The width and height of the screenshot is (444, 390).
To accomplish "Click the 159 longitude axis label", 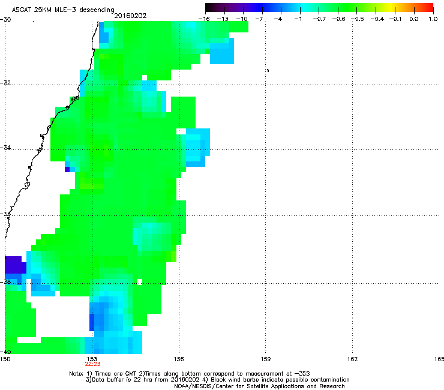I will tap(265, 359).
